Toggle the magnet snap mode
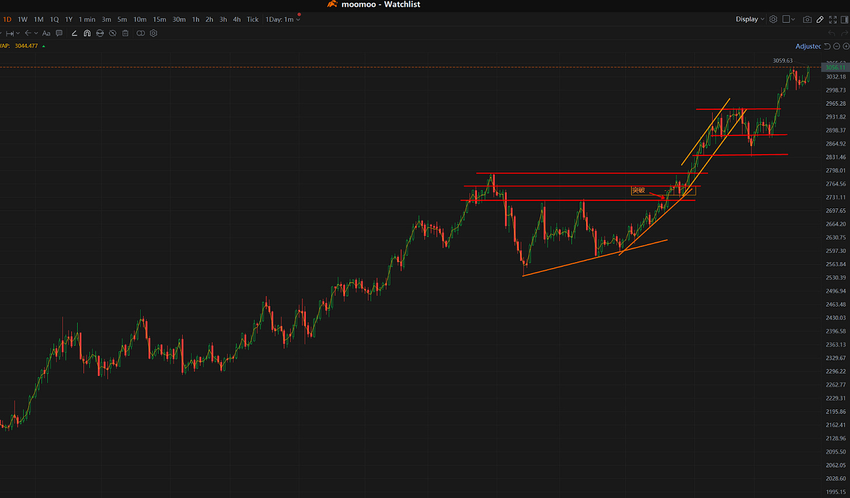Image resolution: width=850 pixels, height=498 pixels. tap(87, 33)
